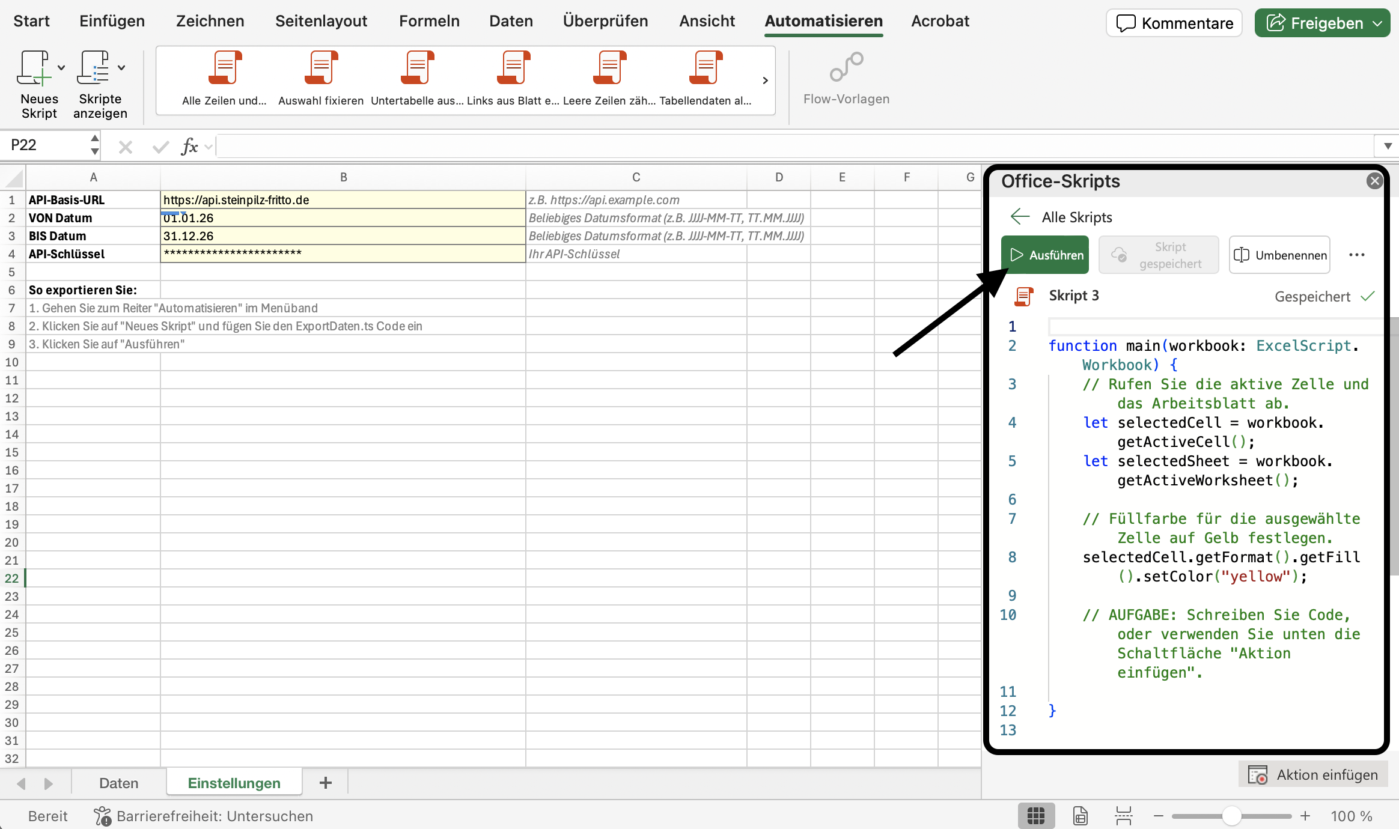The width and height of the screenshot is (1399, 829).
Task: Run the 'Alle Zeilen und...' script icon
Action: coord(224,68)
